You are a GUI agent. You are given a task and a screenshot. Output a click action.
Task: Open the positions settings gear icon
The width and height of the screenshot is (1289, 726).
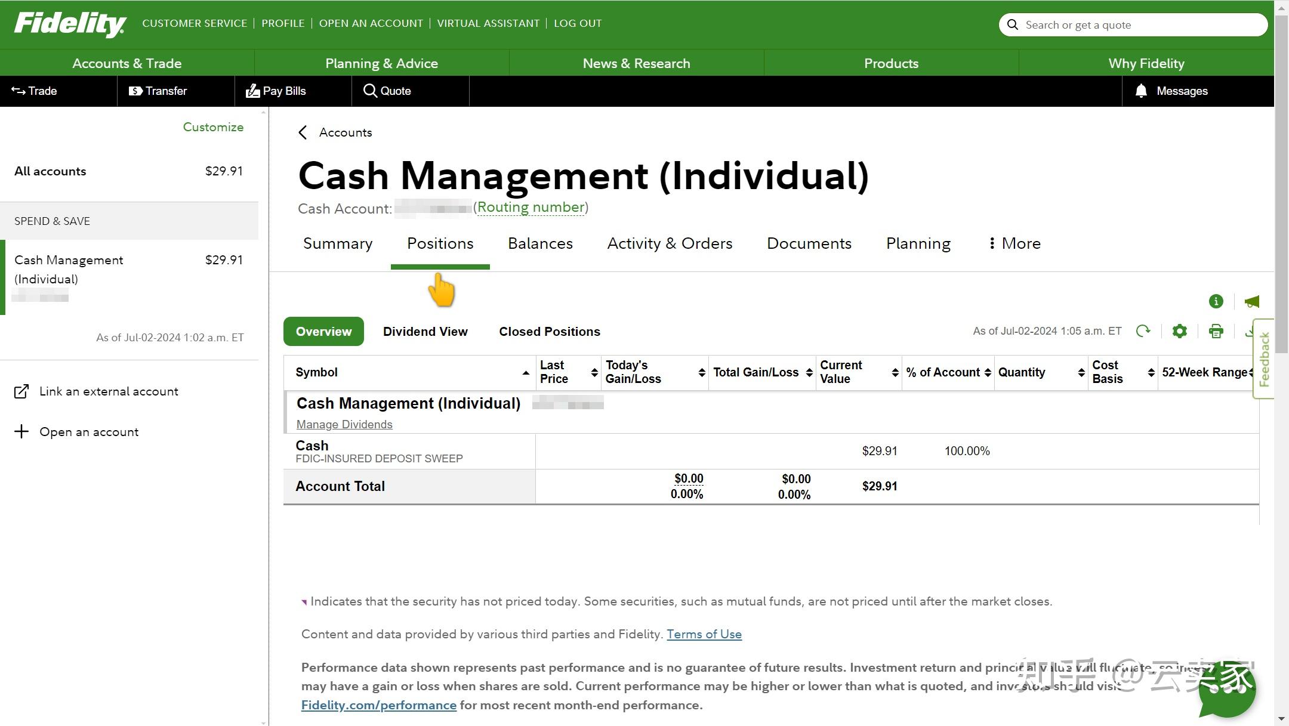(1179, 331)
